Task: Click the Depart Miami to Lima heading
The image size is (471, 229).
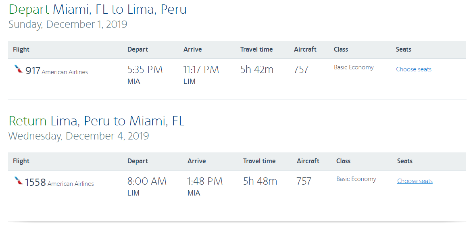Action: [x=98, y=9]
